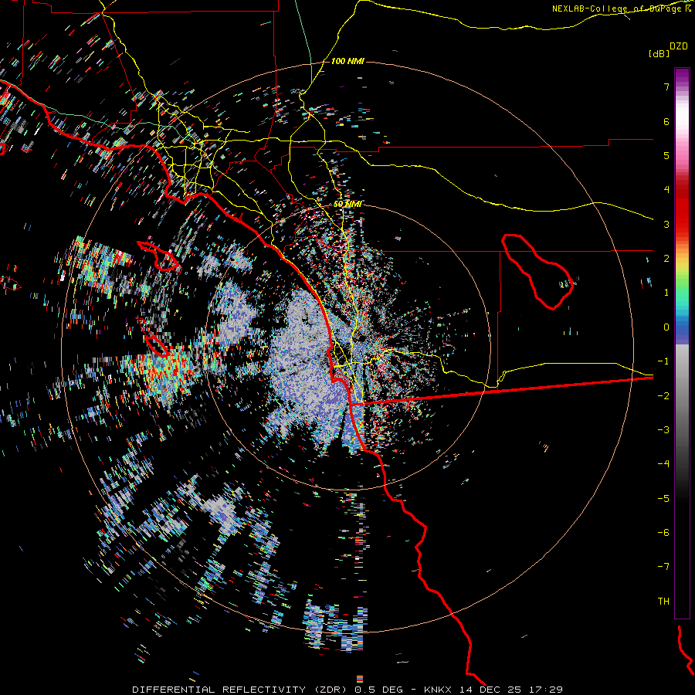
Task: Click the ZDR color bar legend
Action: [682, 343]
